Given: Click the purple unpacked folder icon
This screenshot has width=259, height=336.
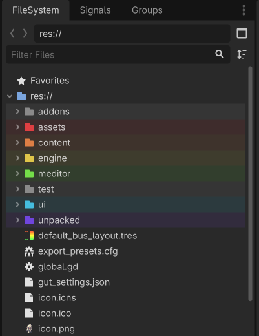Looking at the screenshot, I should tap(29, 220).
